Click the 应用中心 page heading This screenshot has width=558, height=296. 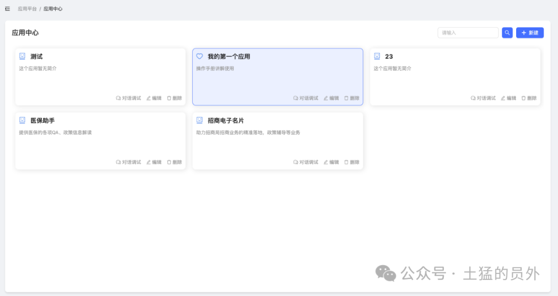(25, 32)
